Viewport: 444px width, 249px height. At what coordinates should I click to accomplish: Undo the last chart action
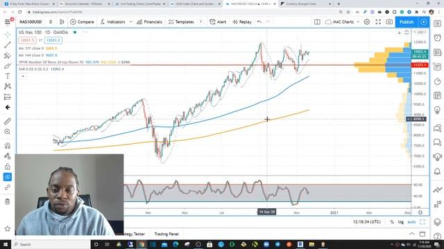click(259, 22)
